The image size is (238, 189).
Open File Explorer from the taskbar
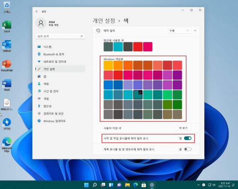tap(127, 185)
